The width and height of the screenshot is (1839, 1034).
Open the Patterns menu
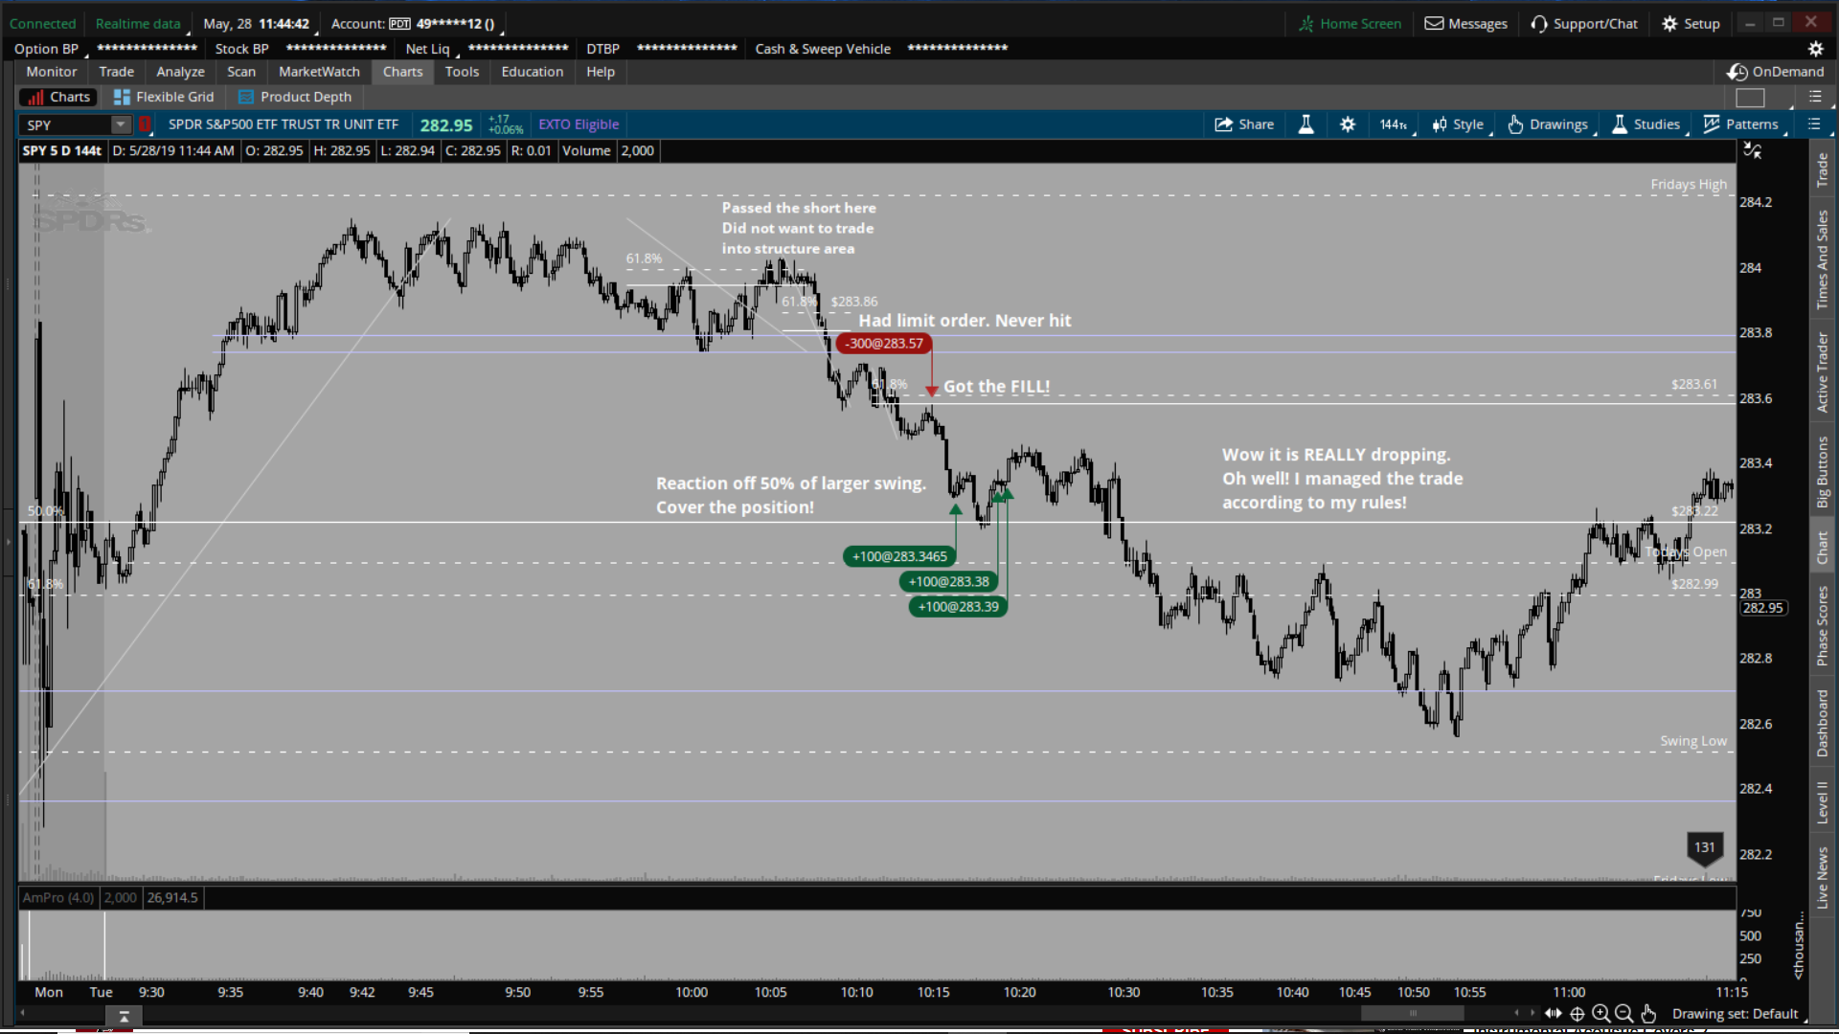1741,124
